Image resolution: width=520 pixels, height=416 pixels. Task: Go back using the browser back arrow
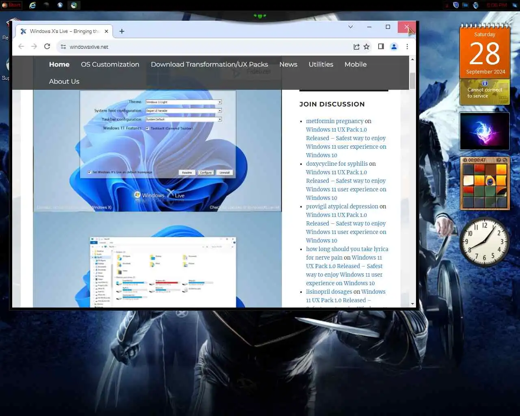tap(21, 47)
